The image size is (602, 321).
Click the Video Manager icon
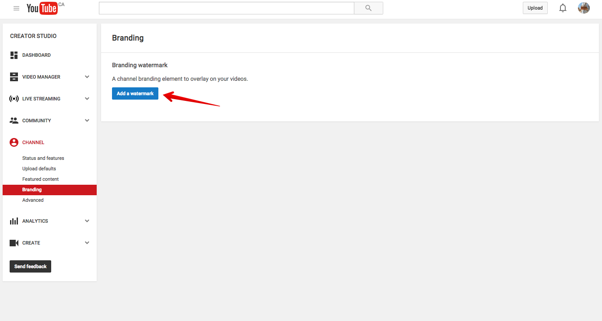click(x=14, y=77)
